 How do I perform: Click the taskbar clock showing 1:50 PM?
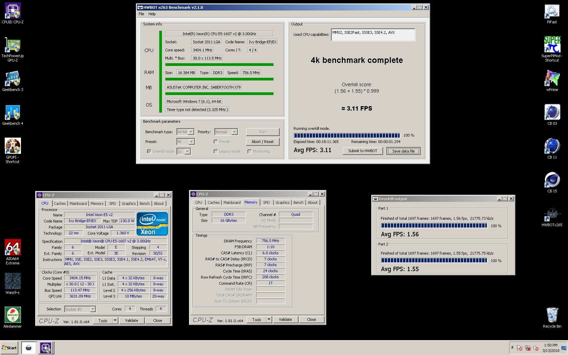point(551,348)
